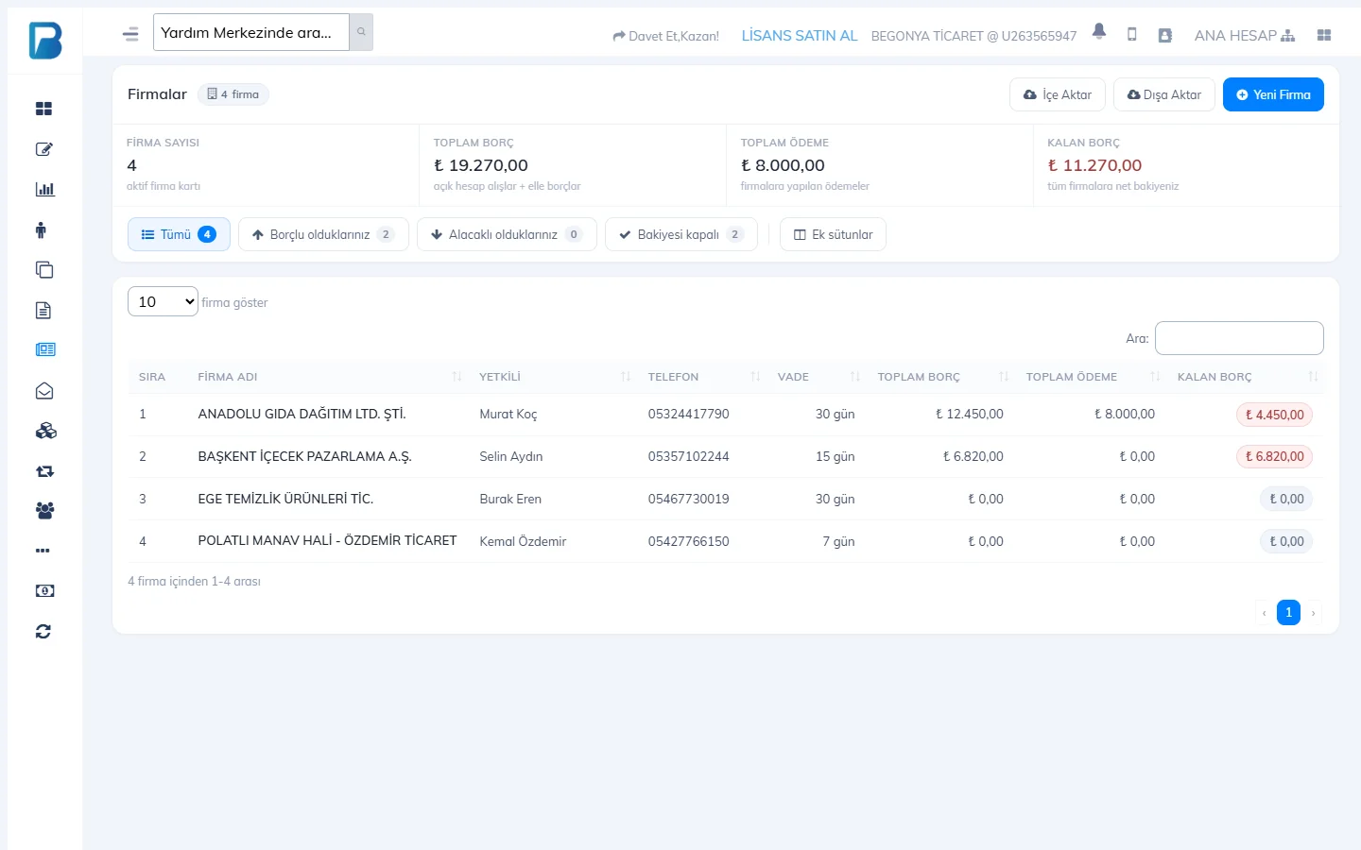This screenshot has height=850, width=1361.
Task: Toggle the Ek sütunlar extra columns
Action: pyautogui.click(x=833, y=234)
